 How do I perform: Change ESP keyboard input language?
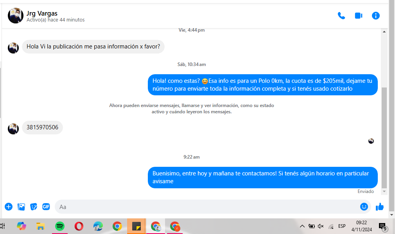[x=342, y=226]
